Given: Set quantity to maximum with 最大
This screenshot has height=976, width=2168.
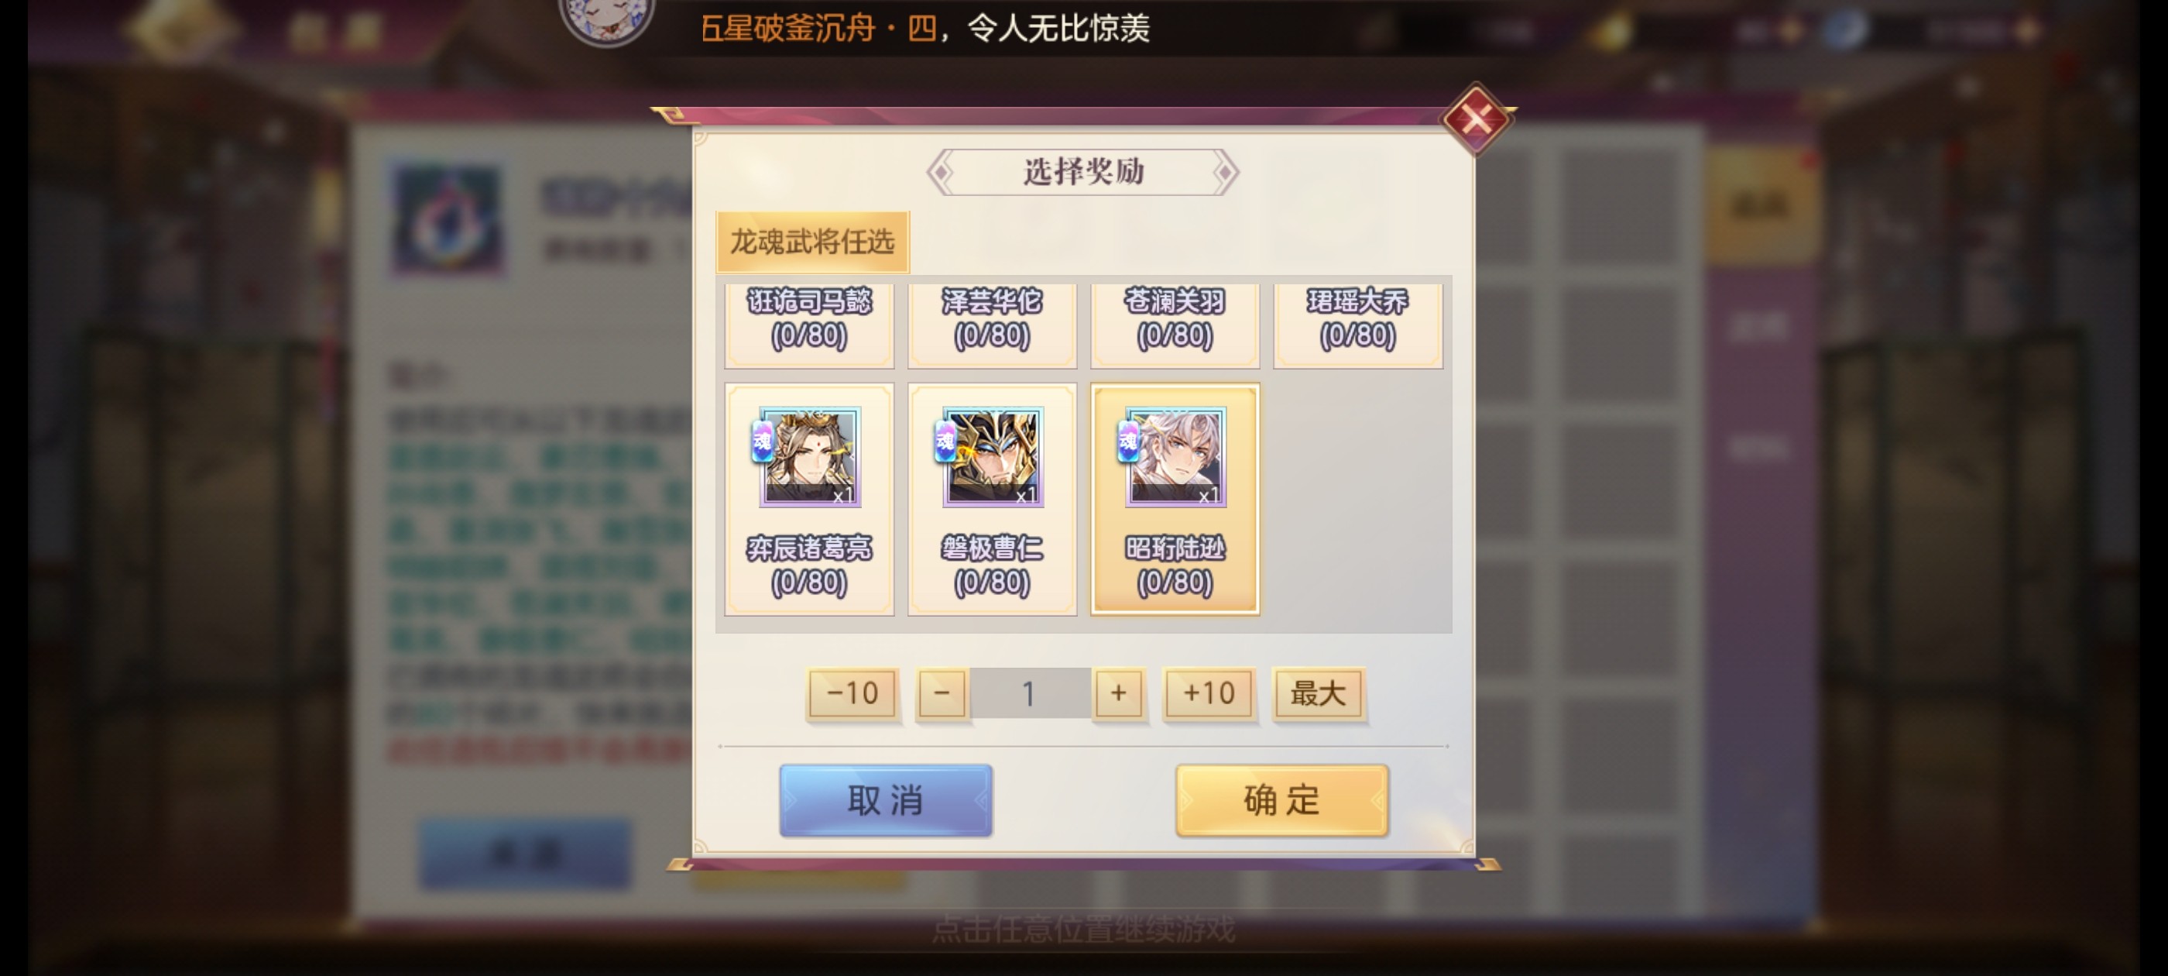Looking at the screenshot, I should point(1318,694).
